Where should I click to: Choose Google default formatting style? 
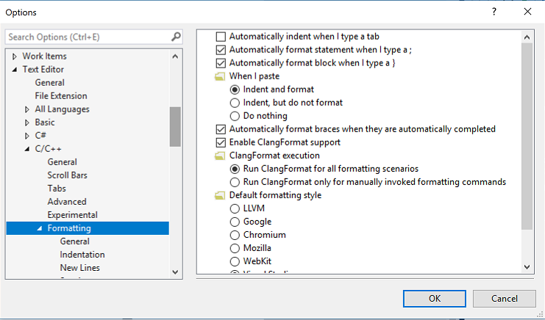pos(235,222)
